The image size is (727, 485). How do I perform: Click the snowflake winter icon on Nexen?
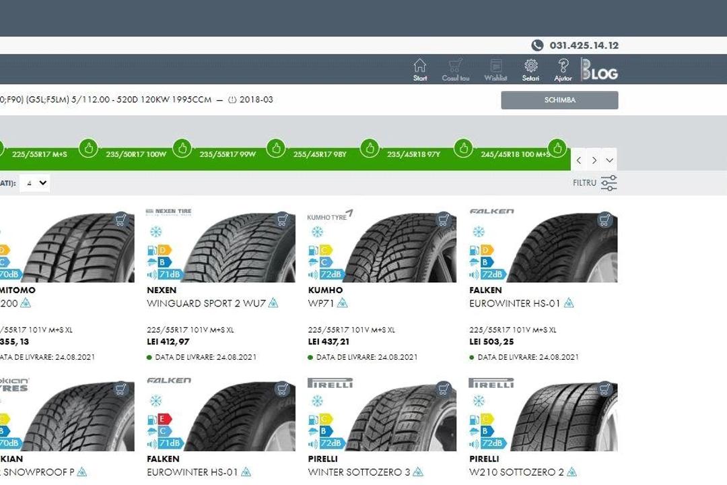(155, 232)
